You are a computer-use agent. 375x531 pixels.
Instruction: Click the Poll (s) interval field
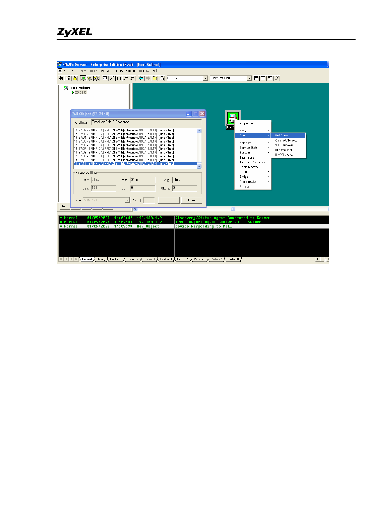tap(149, 200)
